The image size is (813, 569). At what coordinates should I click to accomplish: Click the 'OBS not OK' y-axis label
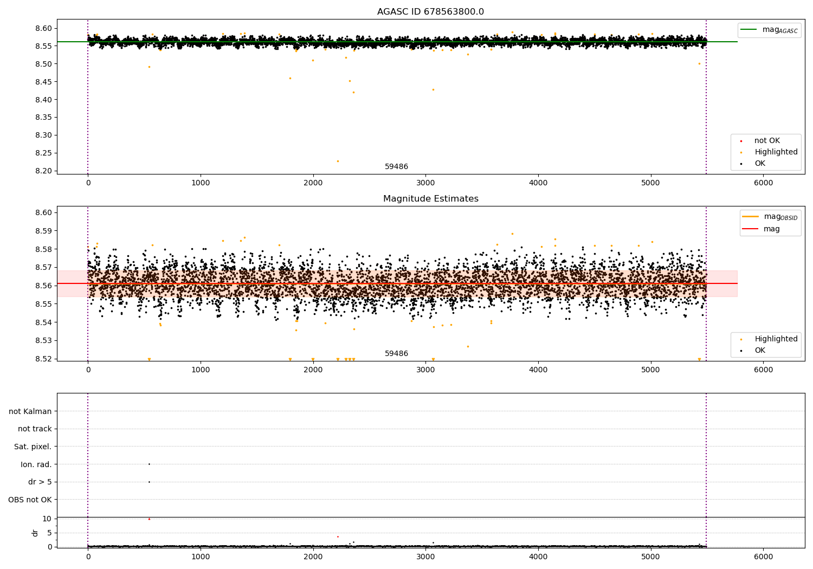pyautogui.click(x=30, y=500)
